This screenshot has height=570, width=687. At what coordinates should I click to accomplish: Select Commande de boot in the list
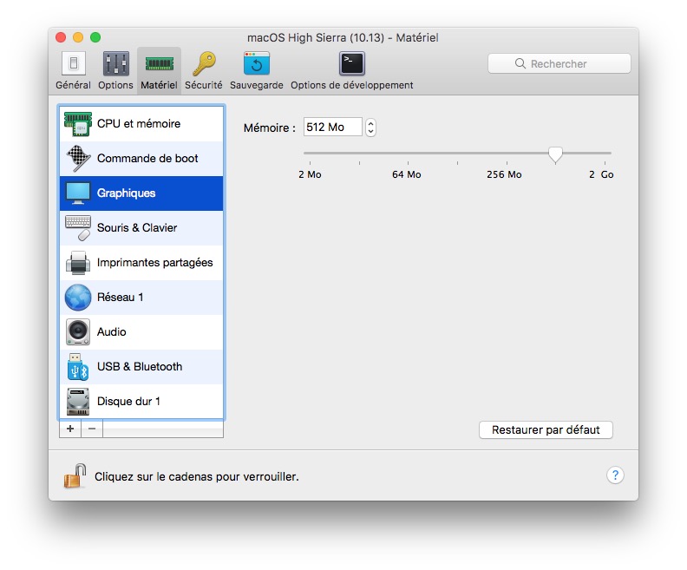[141, 159]
